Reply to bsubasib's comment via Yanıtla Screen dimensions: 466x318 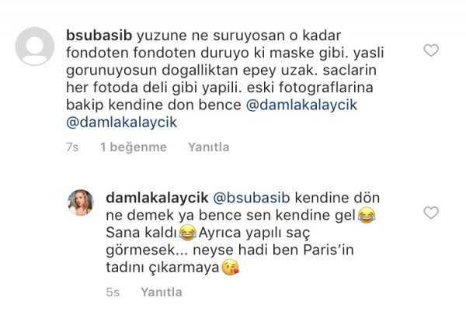click(209, 147)
